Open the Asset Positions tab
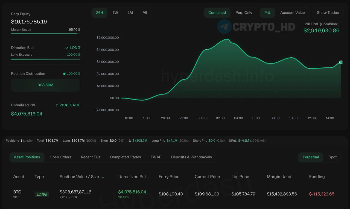This screenshot has width=350, height=209. 27,157
